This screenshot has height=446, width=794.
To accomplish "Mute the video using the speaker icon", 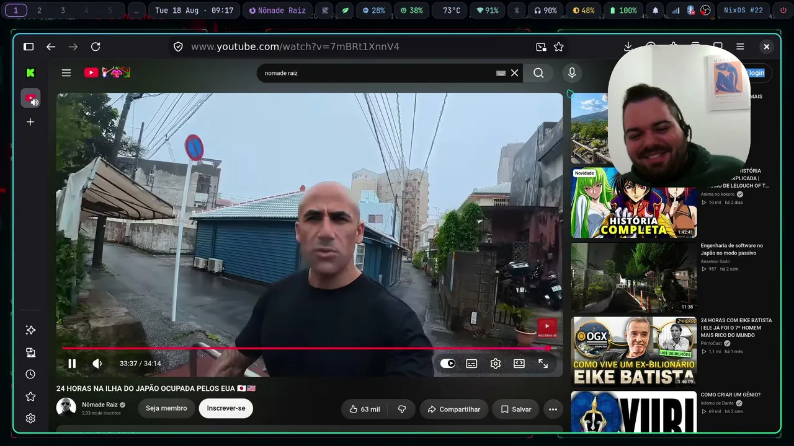I will [97, 364].
